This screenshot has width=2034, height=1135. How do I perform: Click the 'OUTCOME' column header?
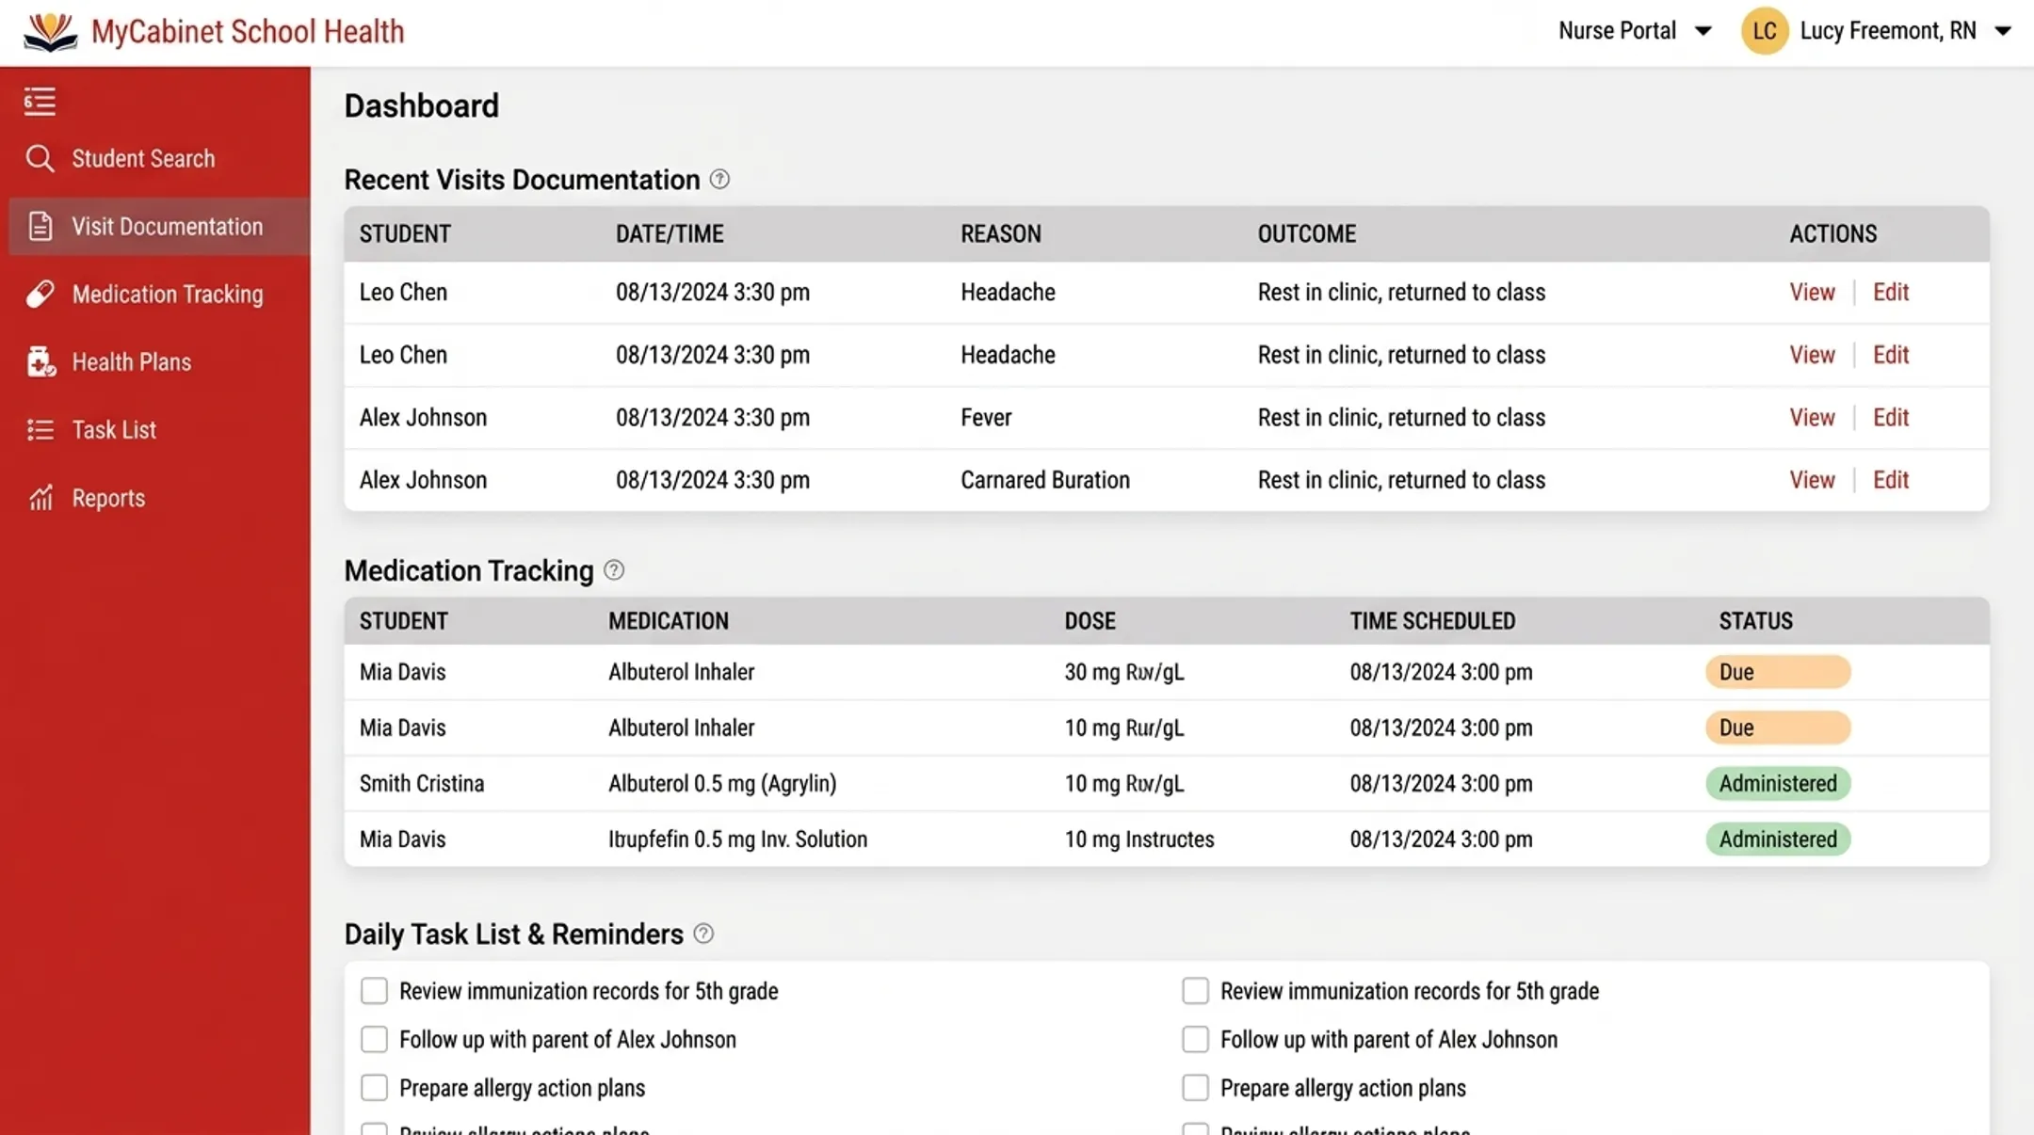pyautogui.click(x=1307, y=233)
